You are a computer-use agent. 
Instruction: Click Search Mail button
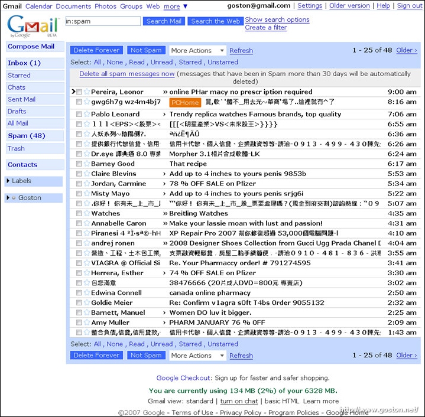point(164,21)
